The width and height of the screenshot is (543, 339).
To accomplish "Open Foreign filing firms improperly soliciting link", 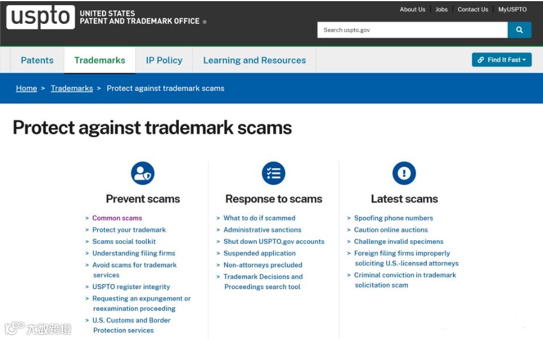I will (x=406, y=259).
